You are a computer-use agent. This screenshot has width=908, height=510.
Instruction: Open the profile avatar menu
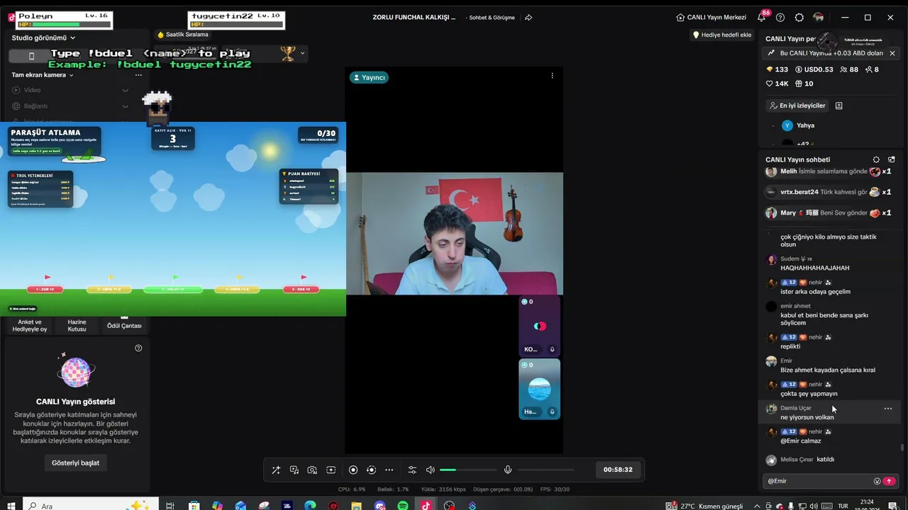coord(819,17)
